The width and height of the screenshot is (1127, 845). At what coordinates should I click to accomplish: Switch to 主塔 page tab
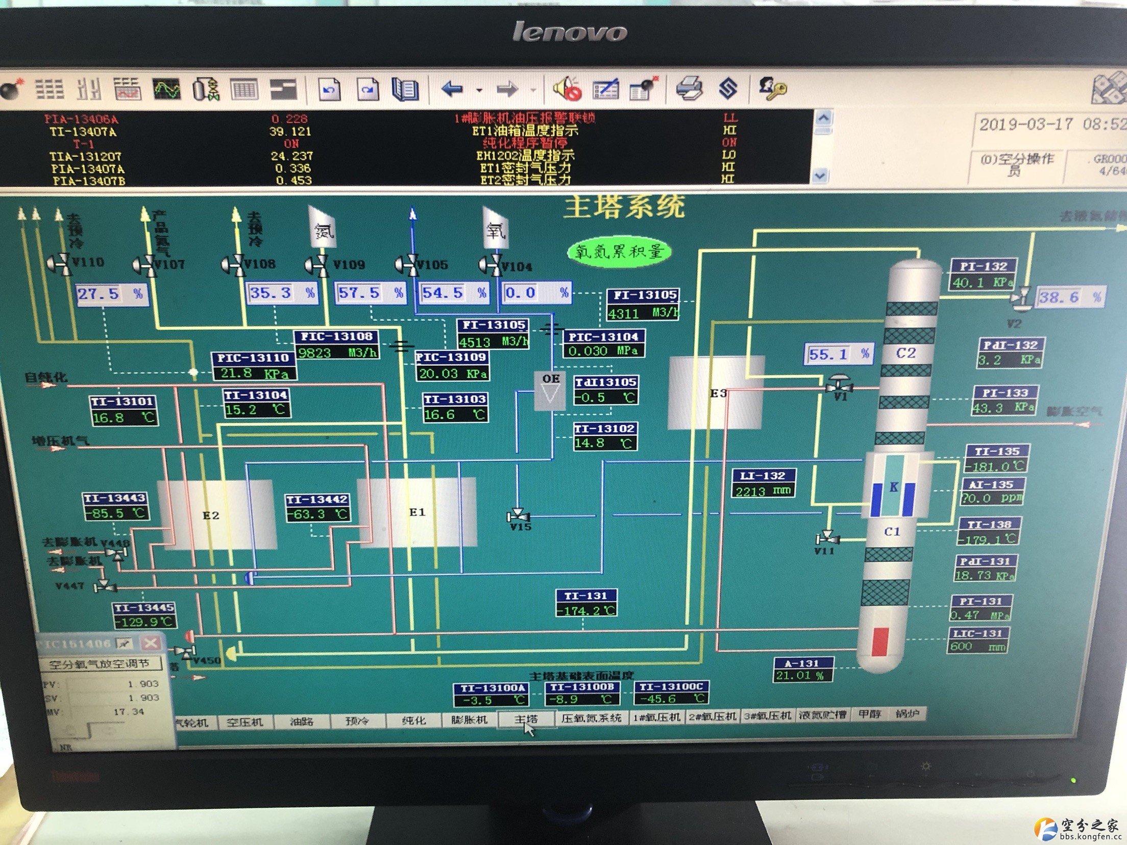point(526,719)
